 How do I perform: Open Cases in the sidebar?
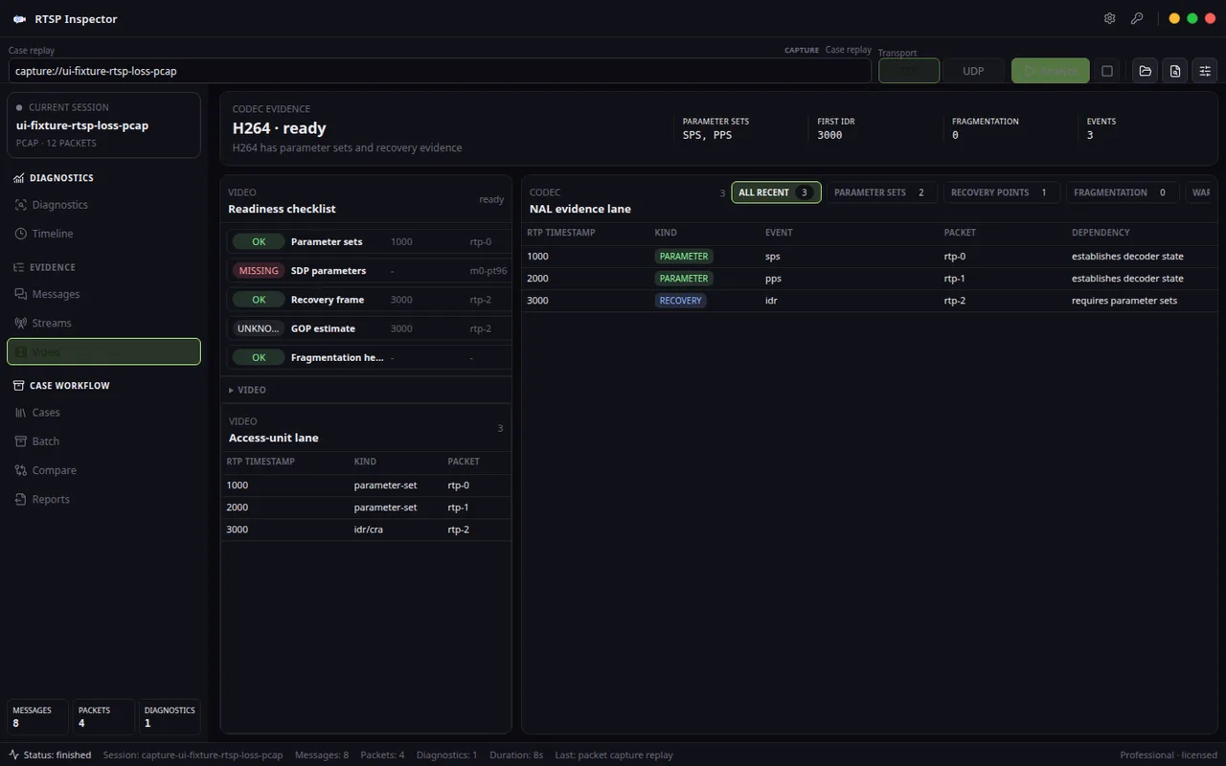point(46,413)
